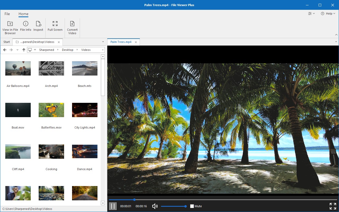Expand the path address bar dropdown
This screenshot has height=212, width=339.
pyautogui.click(x=103, y=50)
